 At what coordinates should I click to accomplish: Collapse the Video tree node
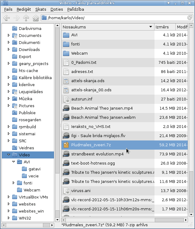(9, 155)
